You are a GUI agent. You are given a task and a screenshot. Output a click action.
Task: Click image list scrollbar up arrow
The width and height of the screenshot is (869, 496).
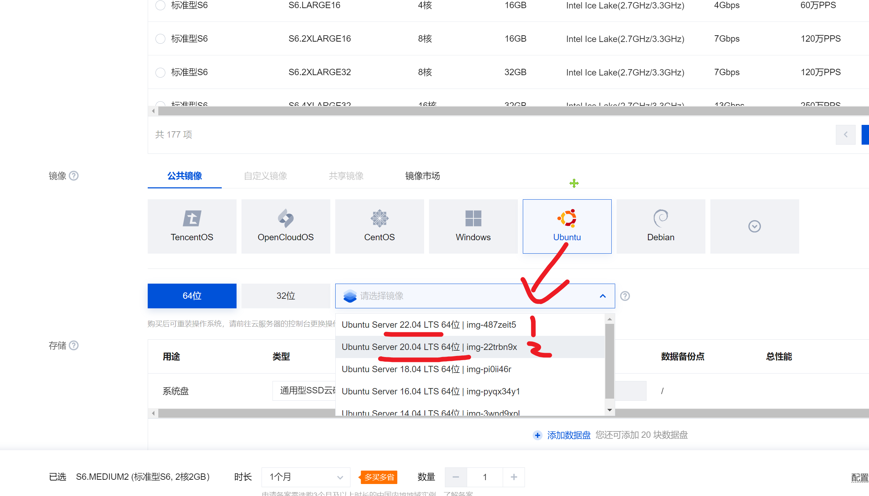point(610,319)
